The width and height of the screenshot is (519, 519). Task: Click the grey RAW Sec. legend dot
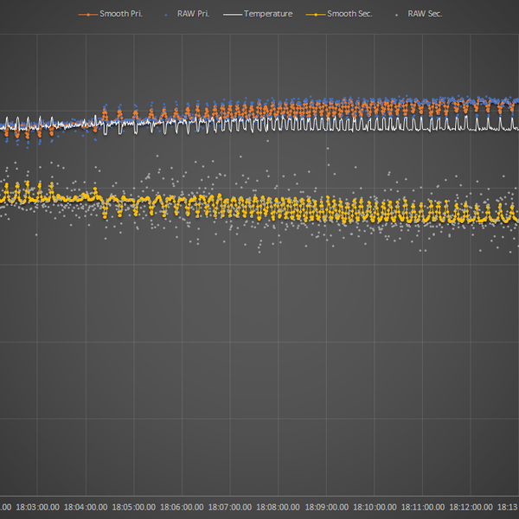click(396, 15)
